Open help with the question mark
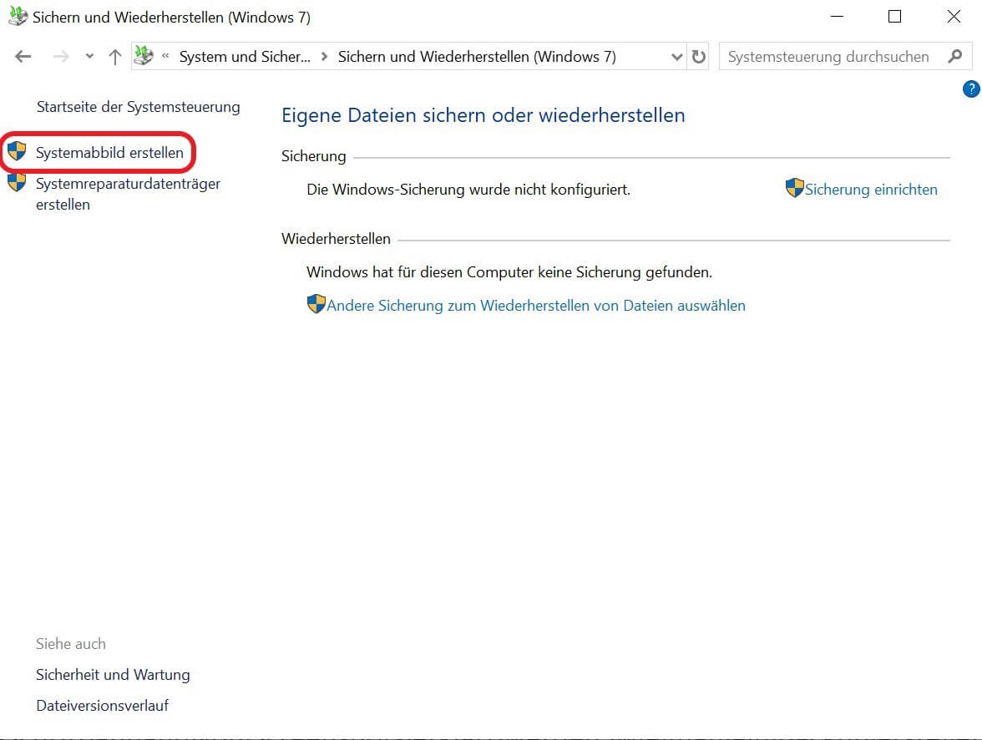The height and width of the screenshot is (740, 982). [971, 89]
